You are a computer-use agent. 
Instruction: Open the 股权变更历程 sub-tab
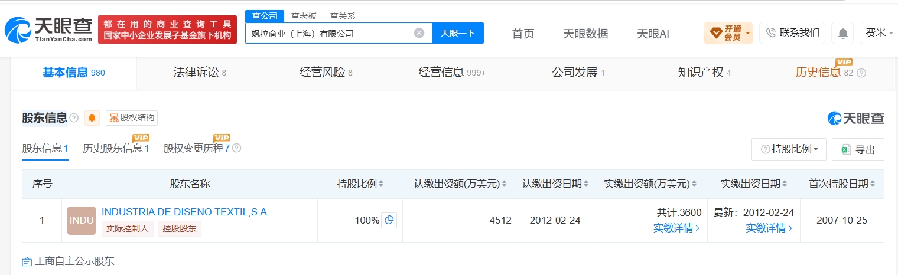tap(197, 148)
